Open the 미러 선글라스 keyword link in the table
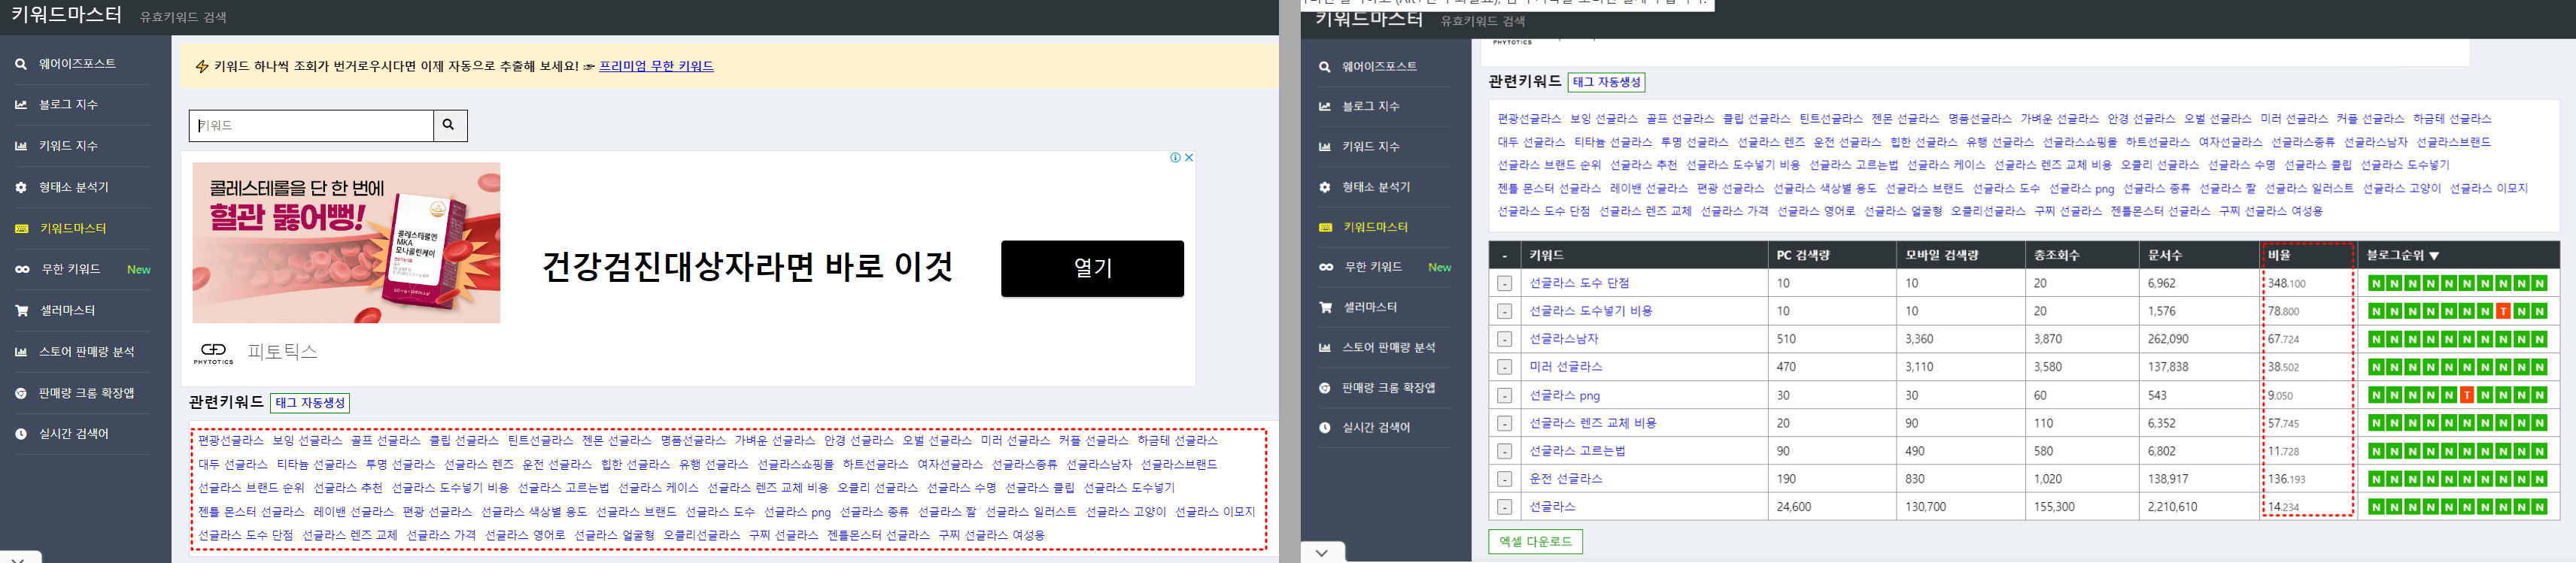Image resolution: width=2576 pixels, height=563 pixels. point(1566,368)
